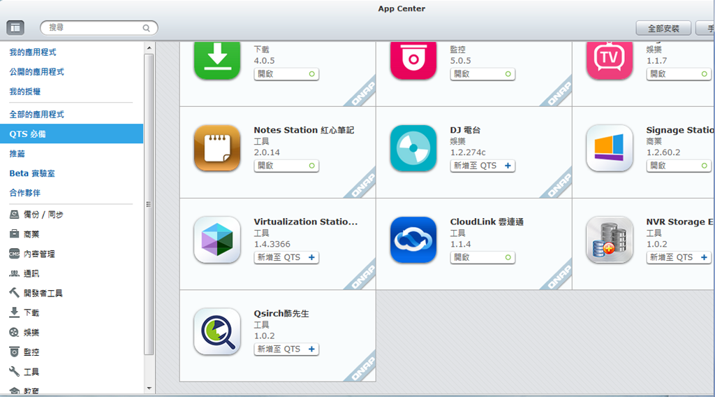Click the Qsirch酷先生 title
Screen dimensions: 715x397
pos(281,314)
